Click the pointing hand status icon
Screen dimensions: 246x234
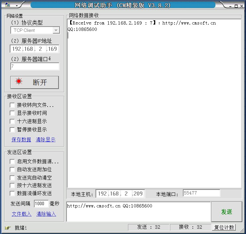8,228
